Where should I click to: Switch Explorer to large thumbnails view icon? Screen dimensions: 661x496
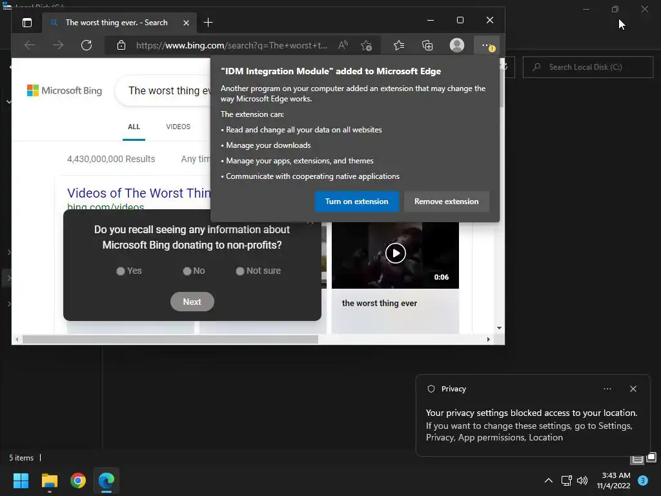click(x=651, y=457)
